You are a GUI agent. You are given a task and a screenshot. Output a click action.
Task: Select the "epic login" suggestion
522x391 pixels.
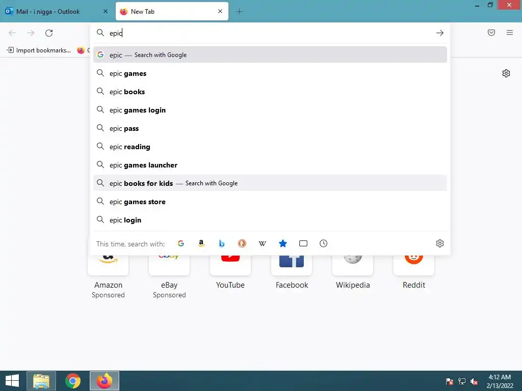point(270,220)
